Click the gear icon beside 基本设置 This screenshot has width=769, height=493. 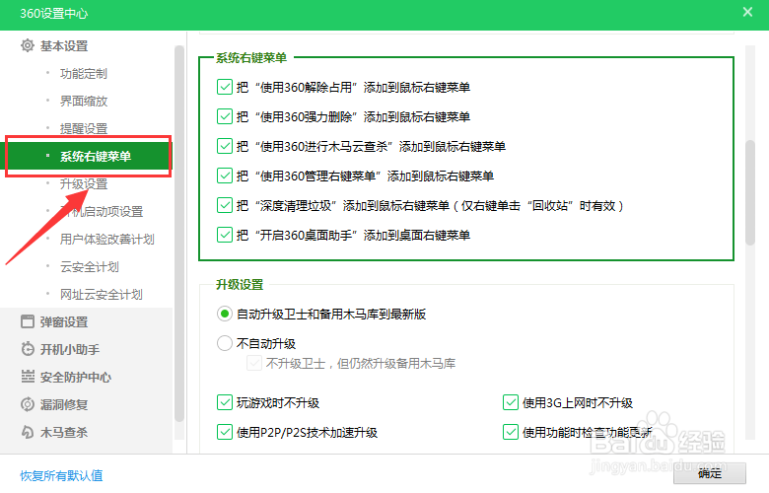pyautogui.click(x=28, y=45)
